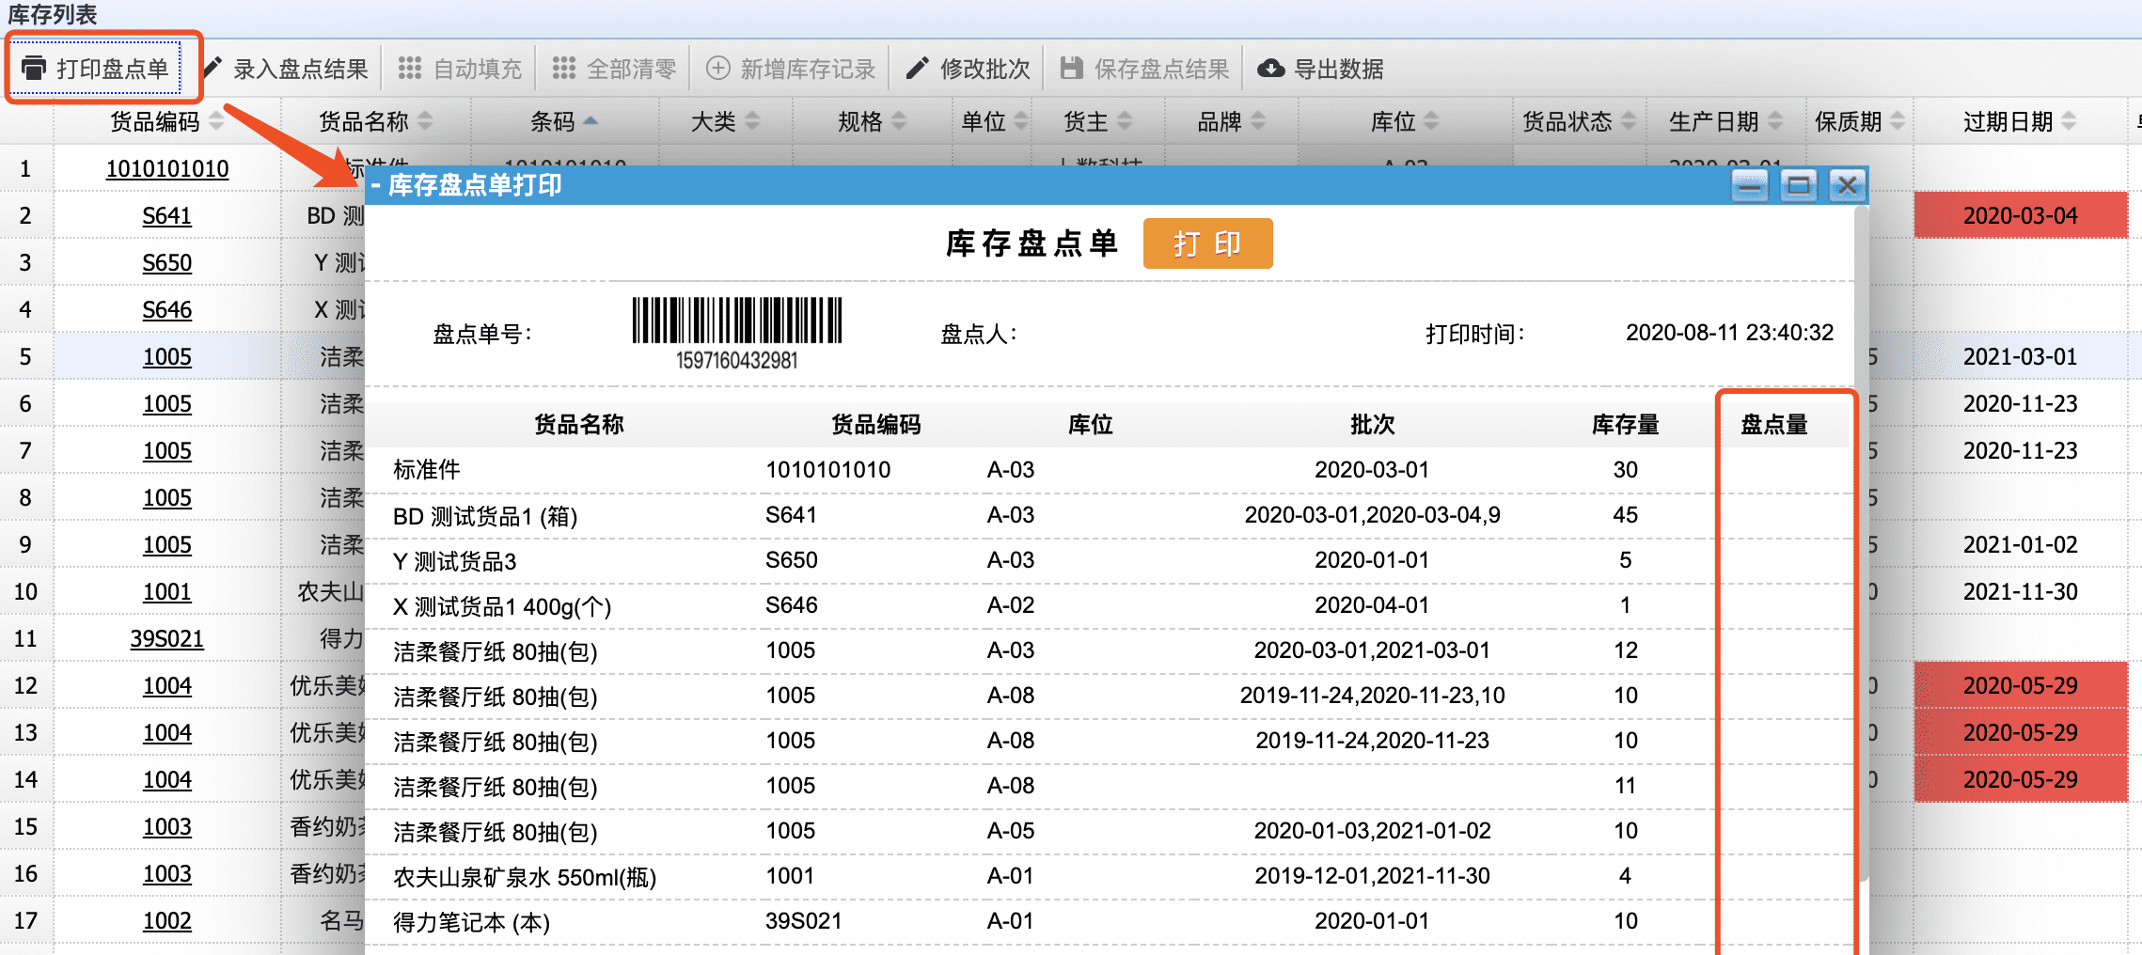
Task: Open item link 39S021
Action: [x=167, y=639]
